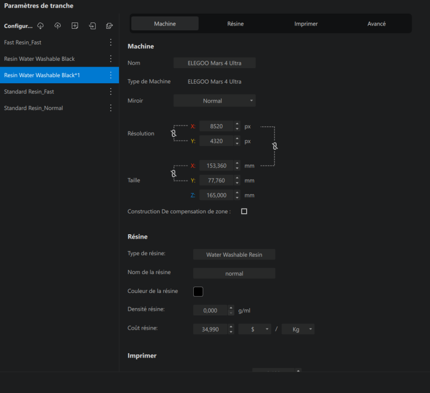Click the Densité résine field showing 0,000

[211, 310]
